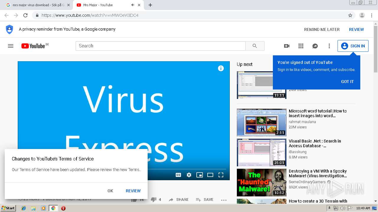Screen dimensions: 378x212
Task: Open Visual Basic .Net Search video title
Action: click(x=315, y=143)
